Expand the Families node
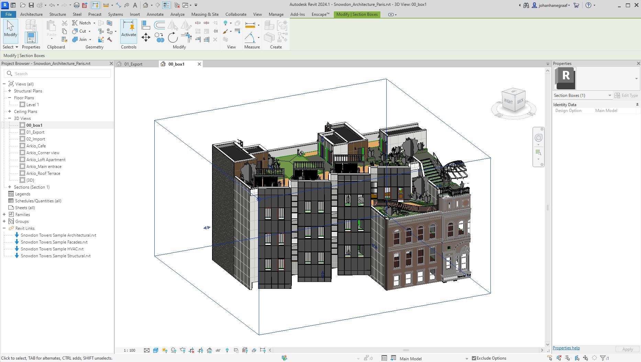Viewport: 641px width, 362px height. [4, 214]
